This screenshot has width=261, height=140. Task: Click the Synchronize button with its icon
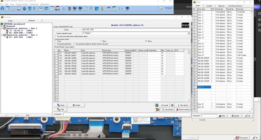[167, 109]
